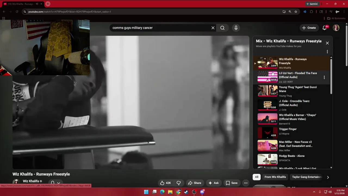
Task: Open Discord from the taskbar
Action: (x=202, y=192)
